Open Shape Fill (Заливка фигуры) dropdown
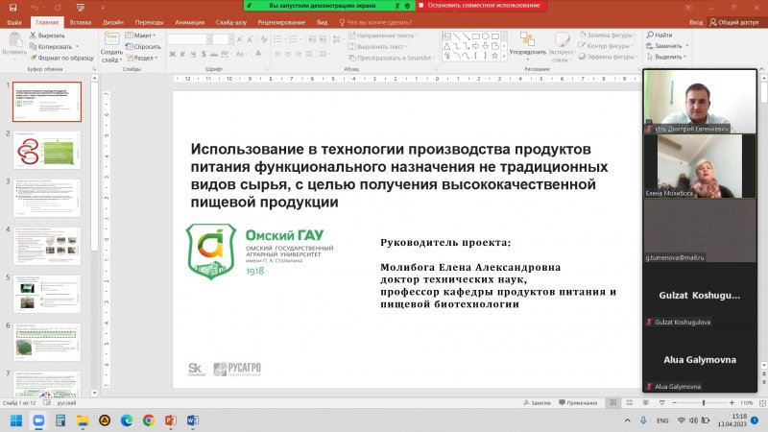The height and width of the screenshot is (432, 768). pos(608,35)
